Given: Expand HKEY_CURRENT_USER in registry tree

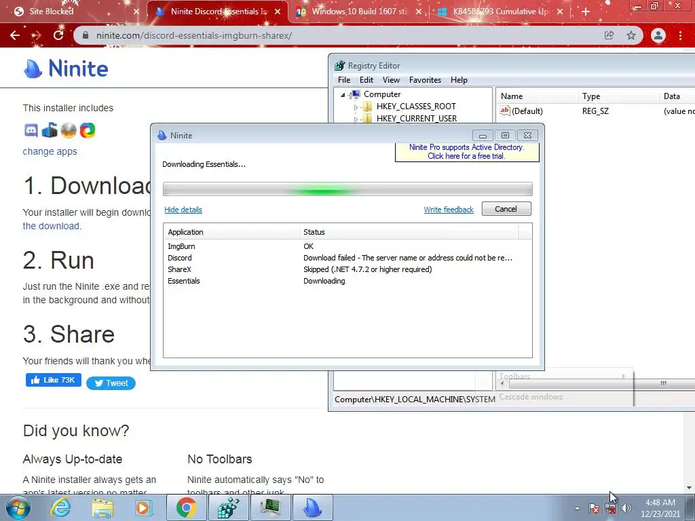Looking at the screenshot, I should 356,119.
